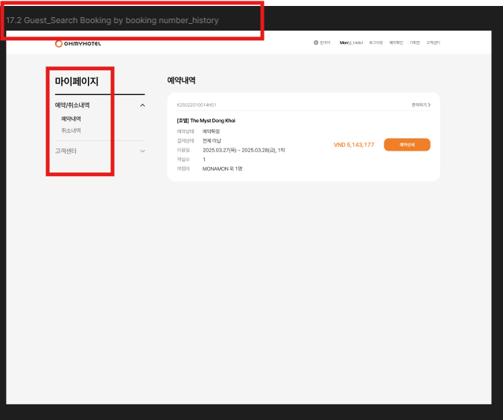
Task: Click the 문의하기 link on the booking card
Action: 421,104
